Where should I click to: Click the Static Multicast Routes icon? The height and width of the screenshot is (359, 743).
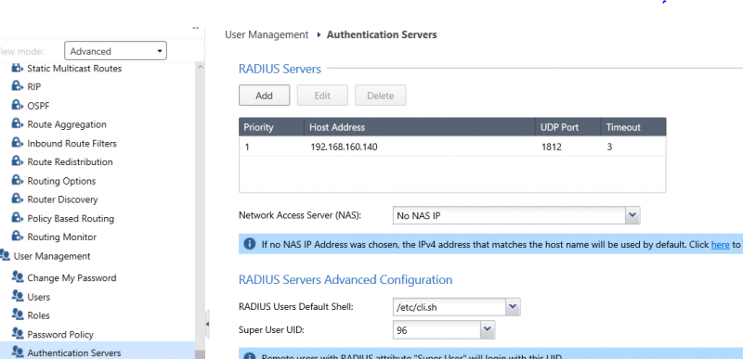(18, 69)
